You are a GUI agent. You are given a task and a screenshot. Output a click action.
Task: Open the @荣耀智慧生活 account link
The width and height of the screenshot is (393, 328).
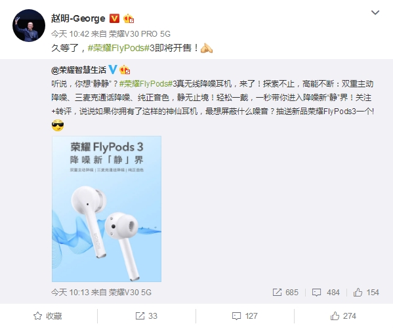[x=79, y=70]
